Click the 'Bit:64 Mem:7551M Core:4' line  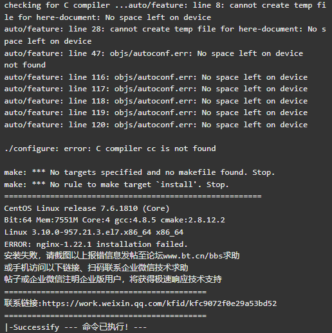(x=115, y=220)
